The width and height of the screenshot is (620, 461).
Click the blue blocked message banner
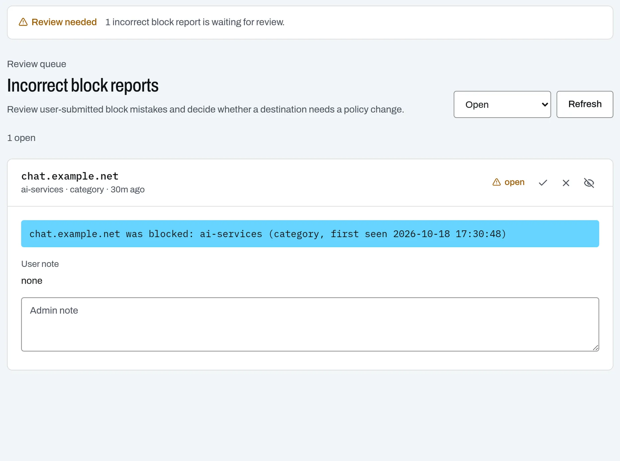[310, 234]
